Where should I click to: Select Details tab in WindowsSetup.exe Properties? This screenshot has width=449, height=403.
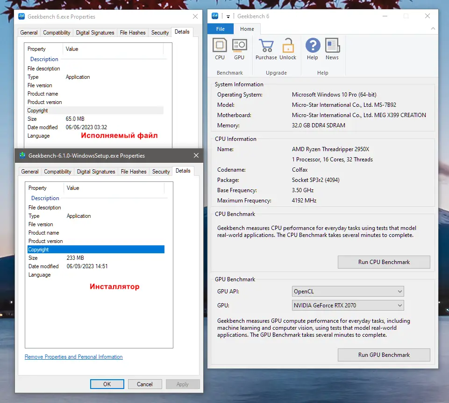pos(183,171)
